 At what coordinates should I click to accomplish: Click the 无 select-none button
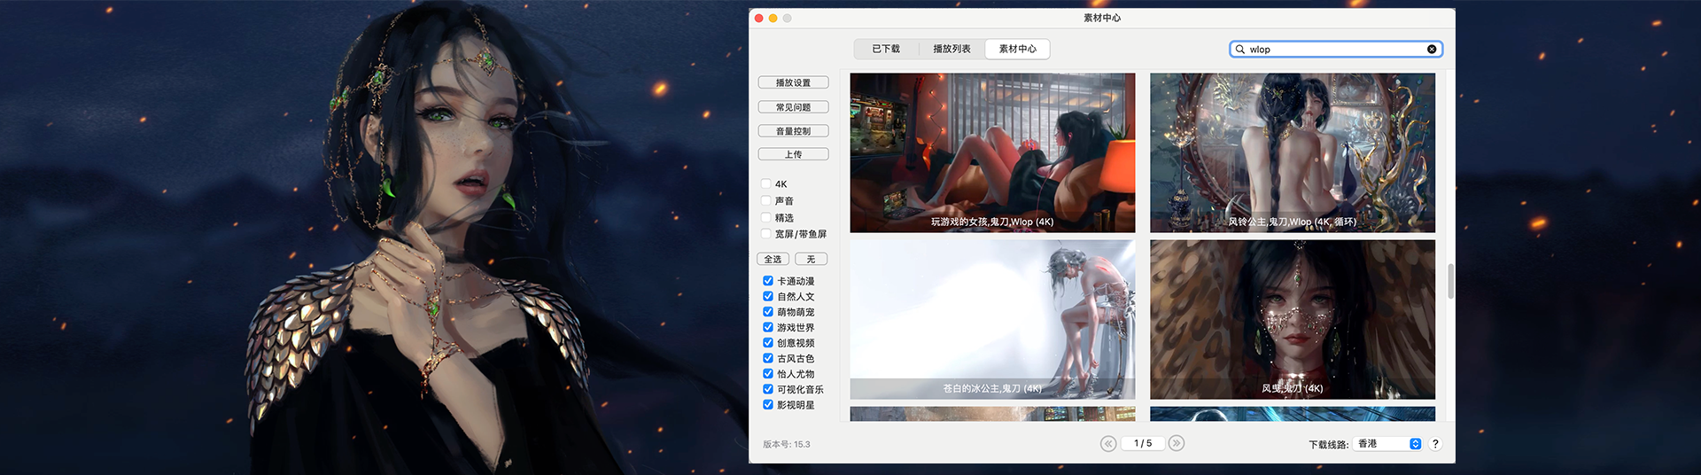[811, 260]
